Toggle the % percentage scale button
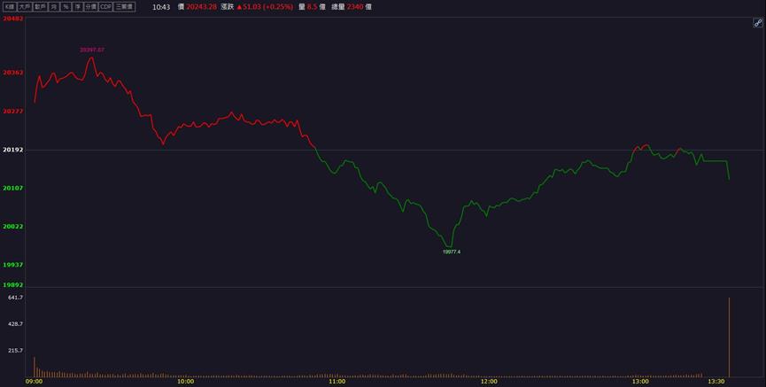 66,7
